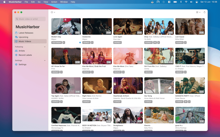This screenshot has width=220, height=137.
Task: Click the Music video or artist search field
Action: (30, 19)
